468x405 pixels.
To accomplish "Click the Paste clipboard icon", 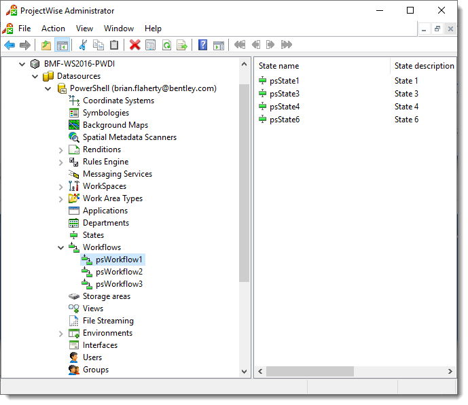I will coord(114,46).
